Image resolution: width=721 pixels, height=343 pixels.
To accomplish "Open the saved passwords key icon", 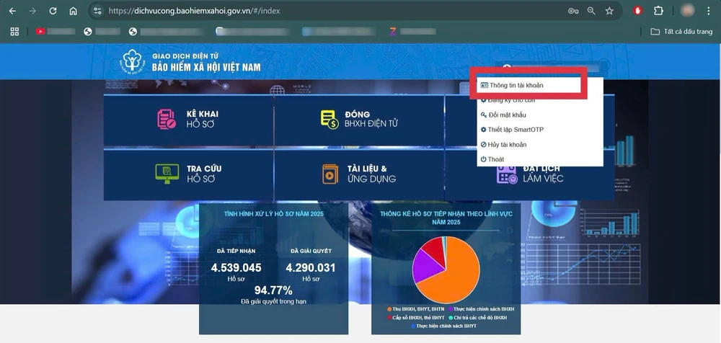I will click(573, 11).
